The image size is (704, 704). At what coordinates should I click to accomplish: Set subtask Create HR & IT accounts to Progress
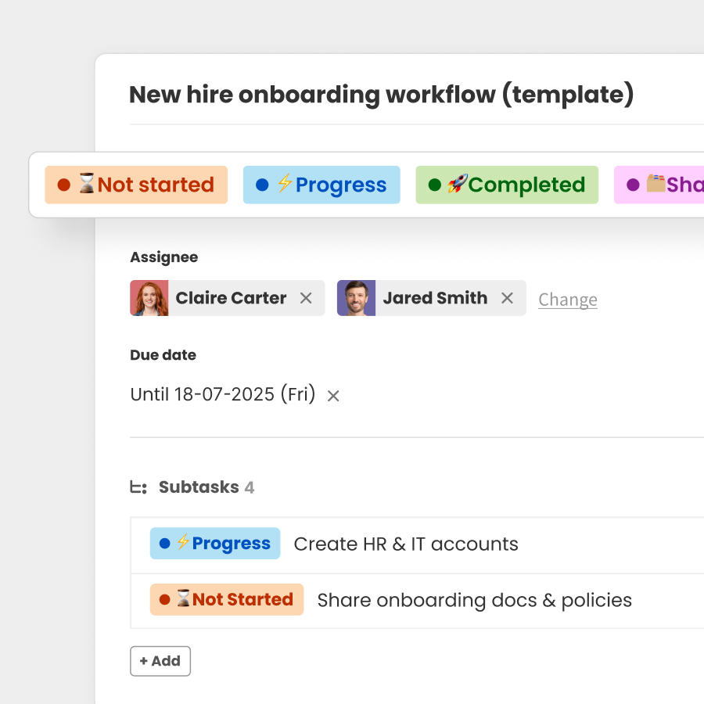coord(214,543)
